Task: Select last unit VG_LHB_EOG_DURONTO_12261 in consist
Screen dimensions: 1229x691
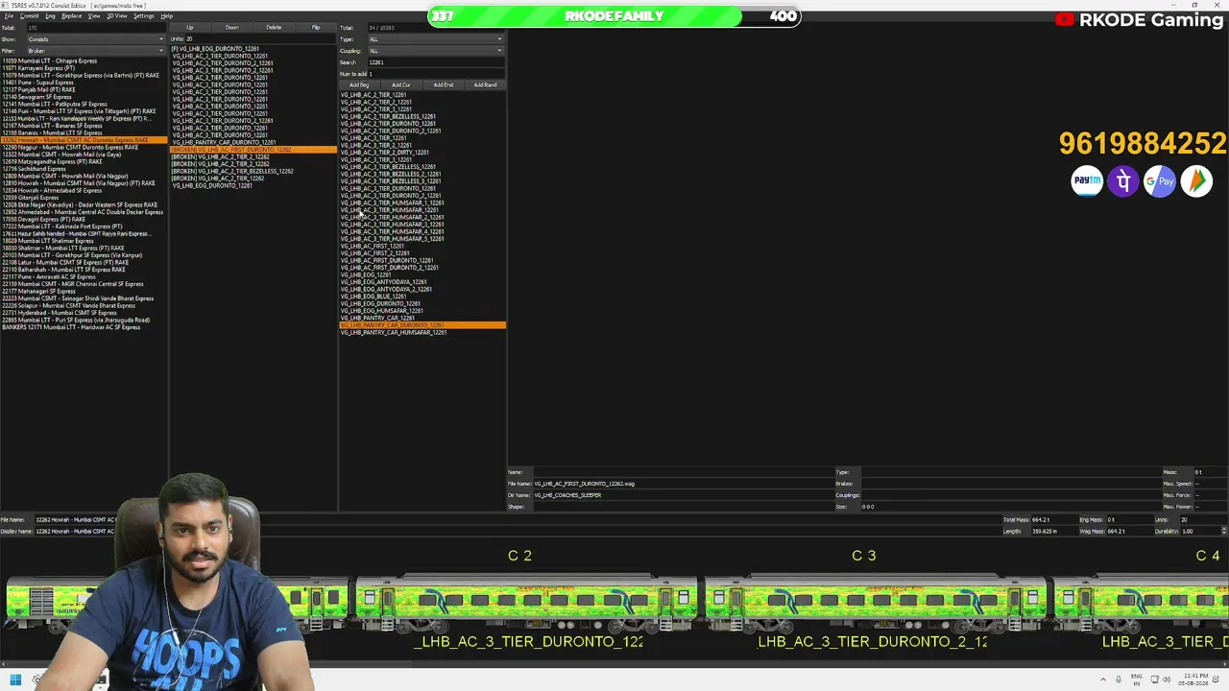Action: point(253,186)
